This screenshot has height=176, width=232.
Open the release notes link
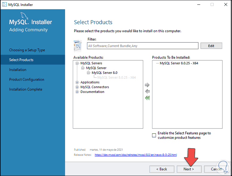136,155
